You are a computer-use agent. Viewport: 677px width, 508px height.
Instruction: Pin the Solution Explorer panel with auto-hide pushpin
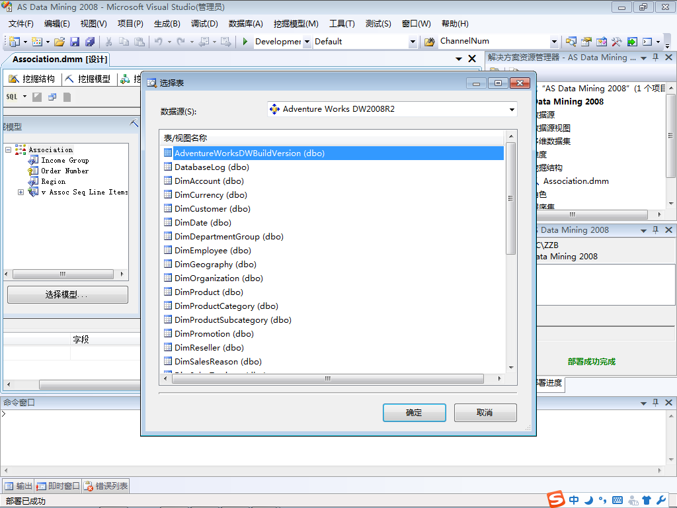(x=656, y=58)
